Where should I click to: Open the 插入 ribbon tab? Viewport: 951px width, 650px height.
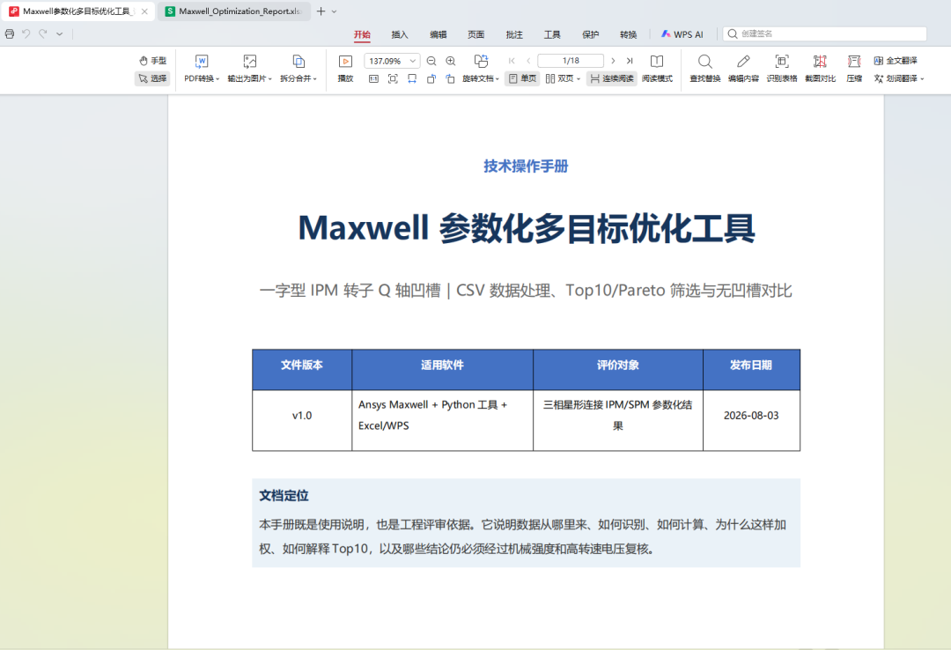tap(400, 34)
